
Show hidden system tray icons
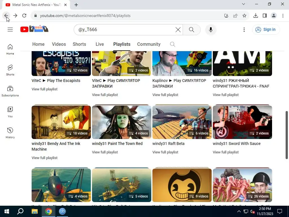(x=239, y=211)
